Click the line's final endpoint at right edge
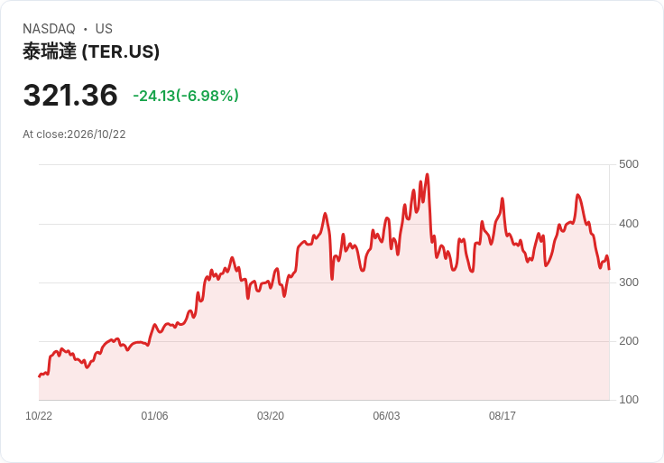664x463 pixels. click(609, 269)
